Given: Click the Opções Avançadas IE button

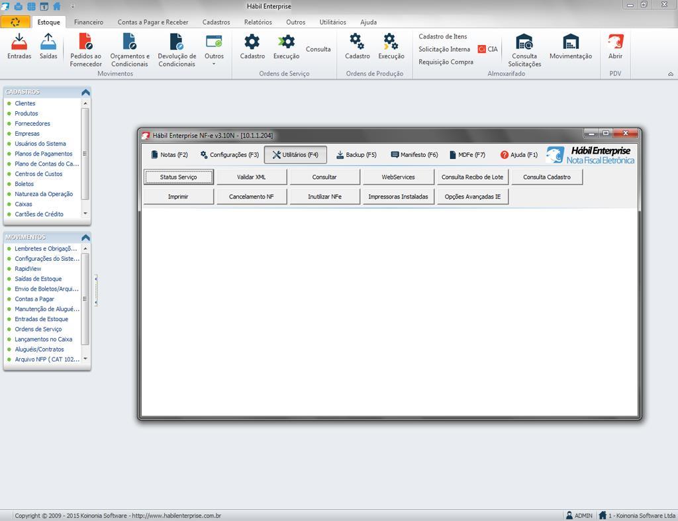Looking at the screenshot, I should tap(473, 197).
